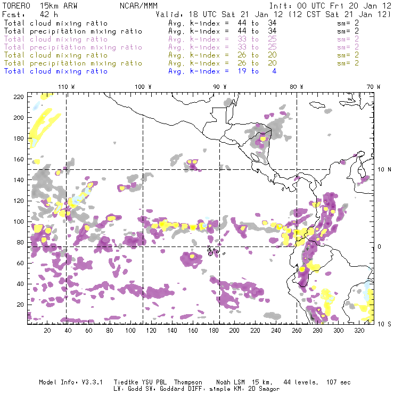Image resolution: width=394 pixels, height=394 pixels.
Task: Click the '0' equator latitude label
Action: [x=379, y=247]
